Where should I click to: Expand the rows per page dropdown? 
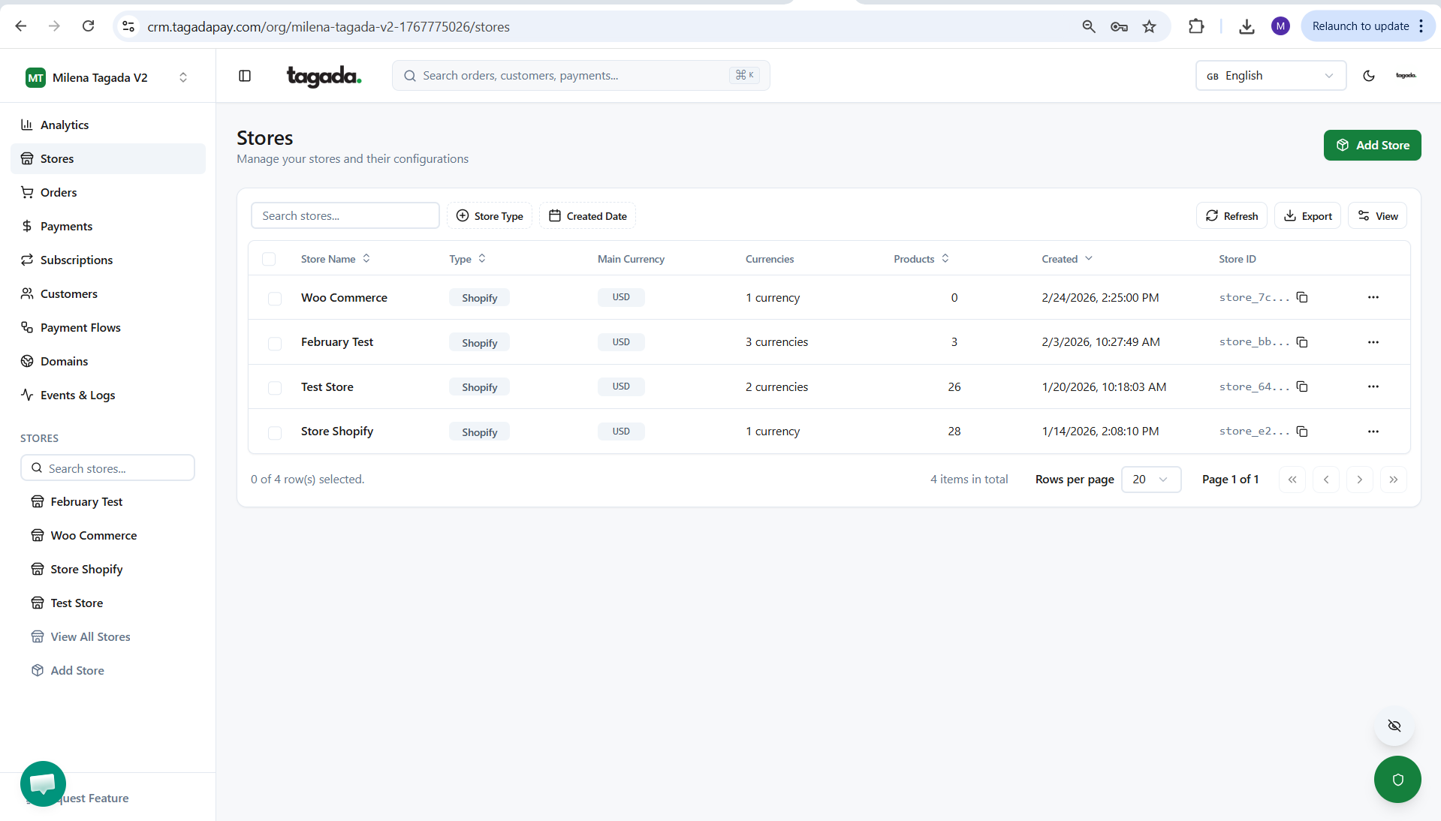pyautogui.click(x=1150, y=480)
